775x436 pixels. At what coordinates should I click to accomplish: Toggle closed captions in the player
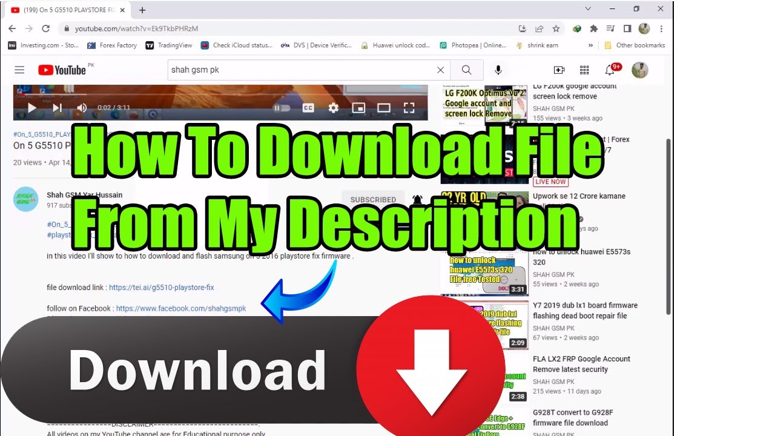click(x=308, y=108)
